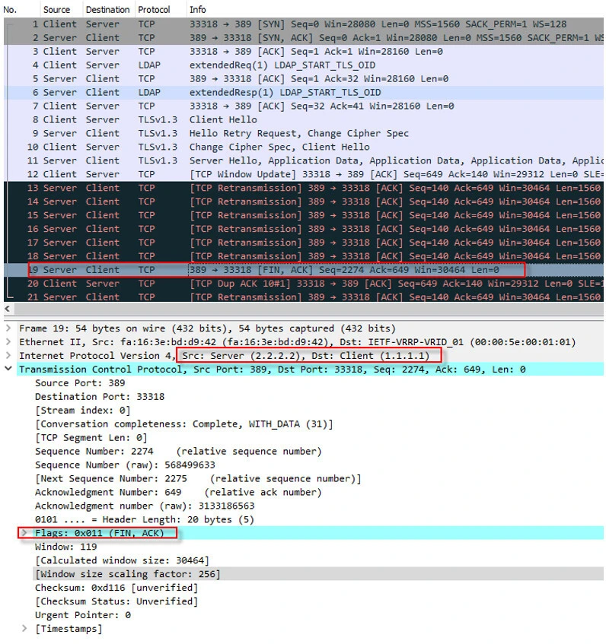Screen dimensions: 606x644
Task: Expand Internet Protocol Version 4 section
Action: (x=8, y=356)
